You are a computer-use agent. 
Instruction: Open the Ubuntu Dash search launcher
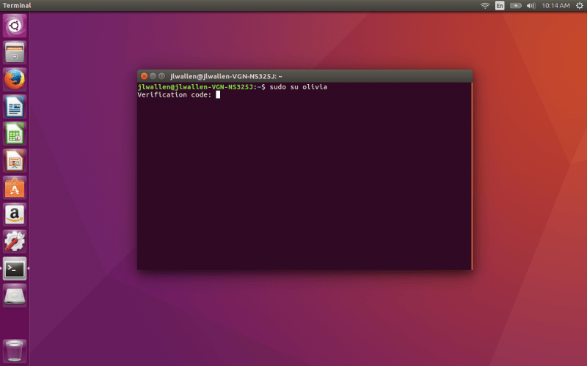pyautogui.click(x=15, y=26)
